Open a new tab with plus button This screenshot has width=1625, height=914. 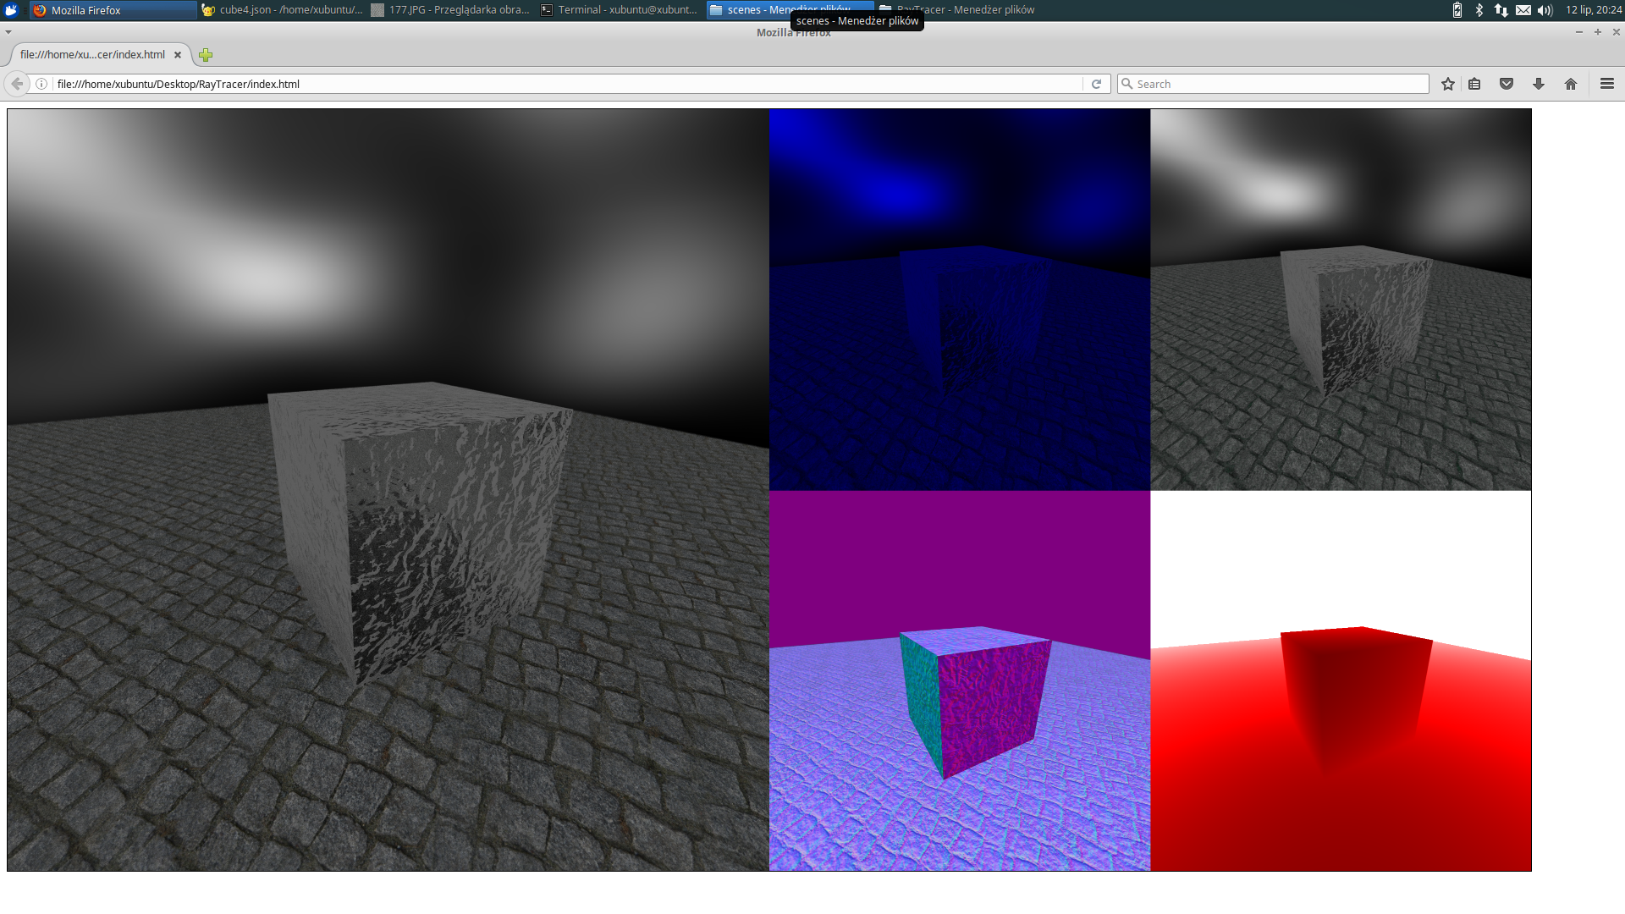coord(206,55)
